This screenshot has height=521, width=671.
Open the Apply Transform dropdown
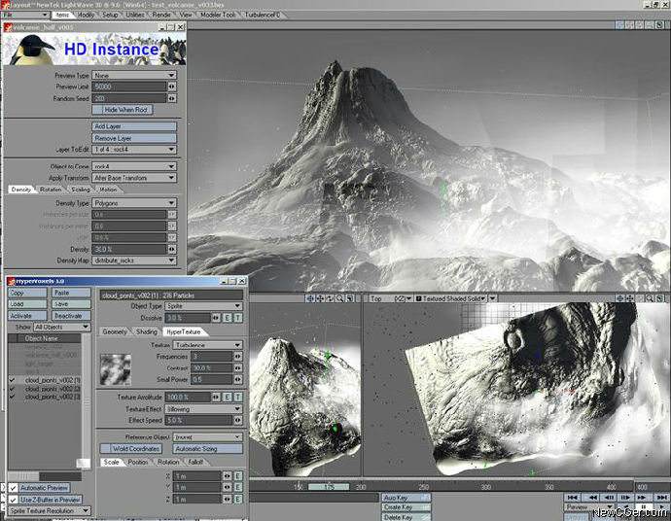[134, 178]
